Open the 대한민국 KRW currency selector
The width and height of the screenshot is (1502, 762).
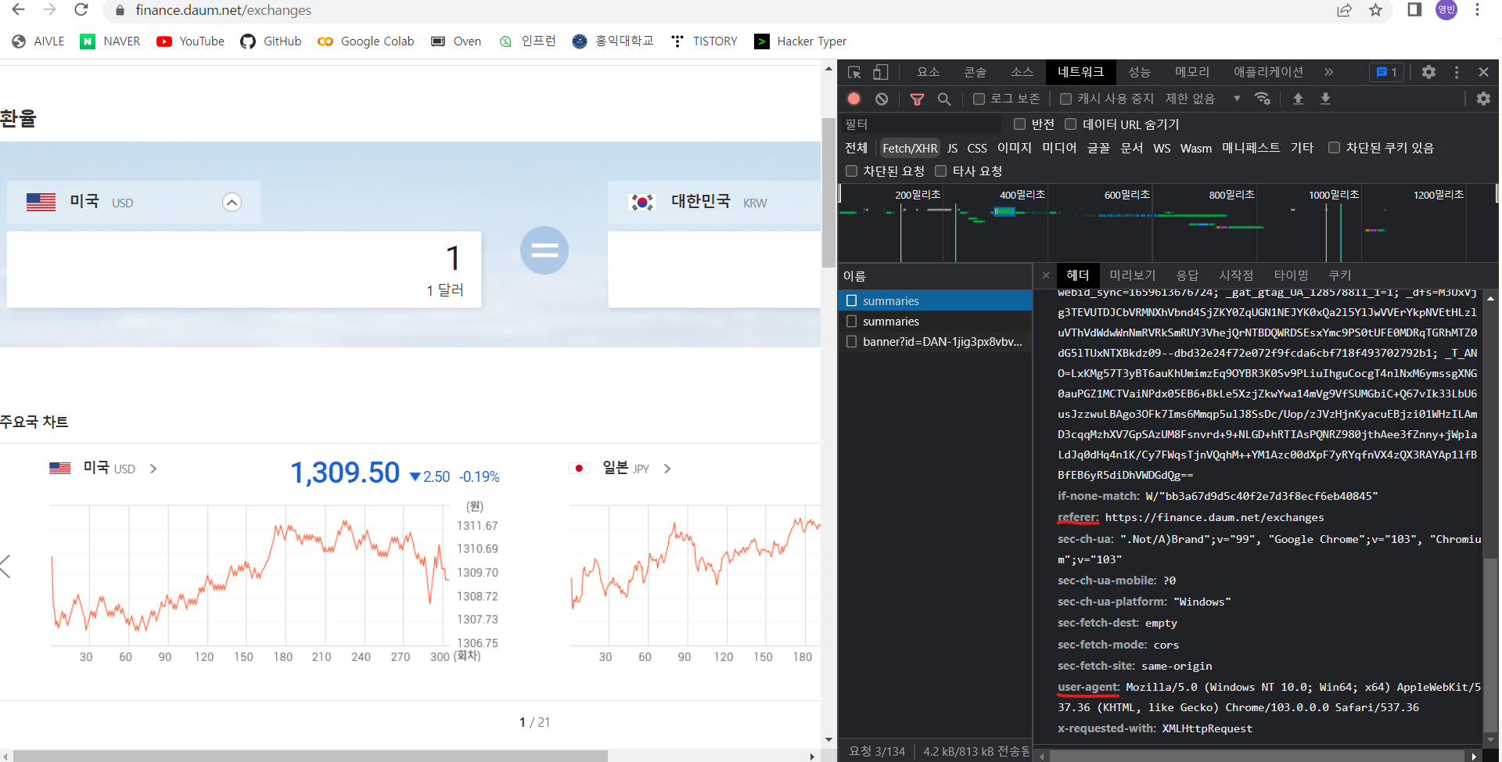point(714,202)
